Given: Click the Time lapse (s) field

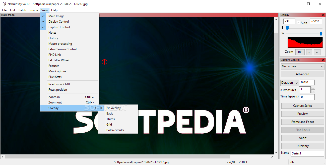Looking at the screenshot, I should pos(307,97).
